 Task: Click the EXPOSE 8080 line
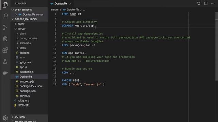(71, 80)
